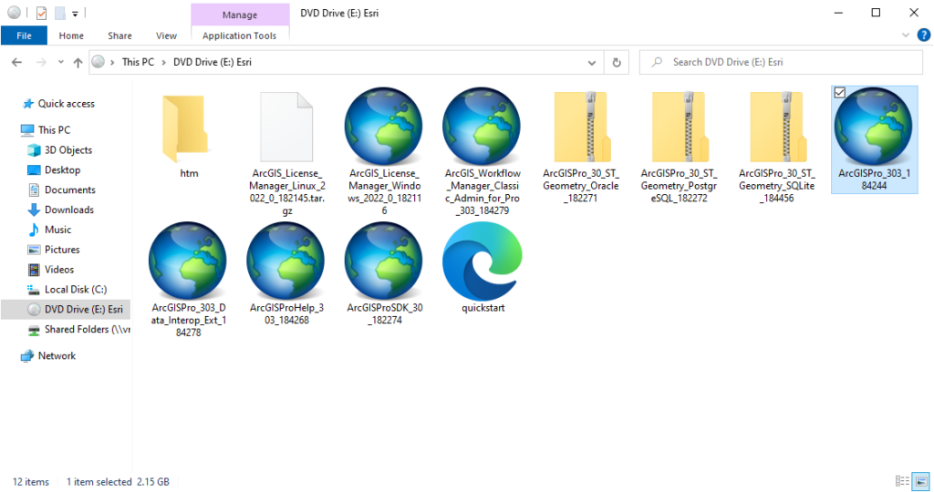Screen dimensions: 934x492
Task: Select ArcGIS_License_Manager_Linux tar.gz file icon
Action: point(286,127)
